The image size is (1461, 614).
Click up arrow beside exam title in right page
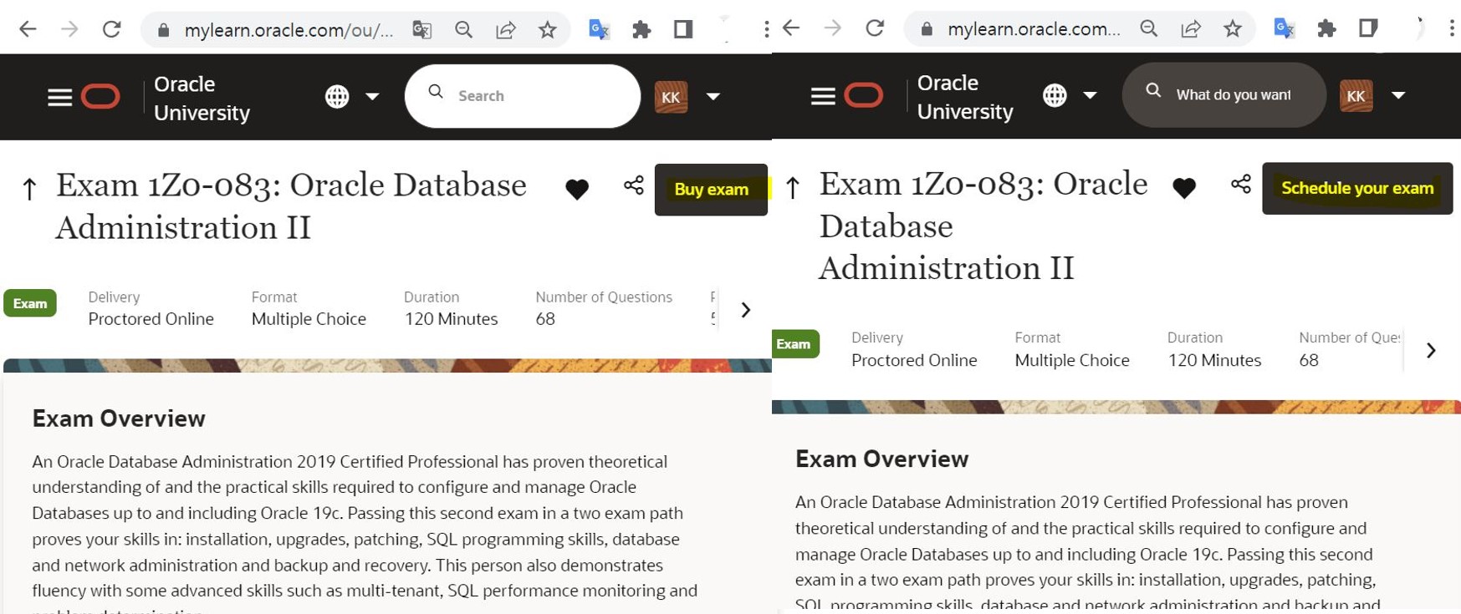[x=793, y=187]
